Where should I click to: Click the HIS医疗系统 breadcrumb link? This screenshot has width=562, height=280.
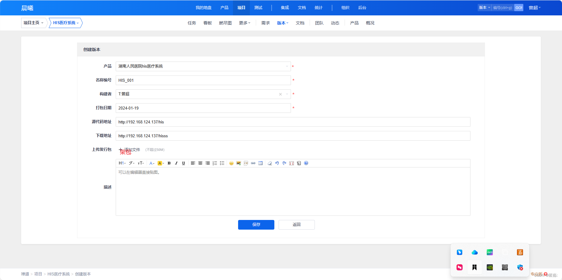(x=59, y=274)
